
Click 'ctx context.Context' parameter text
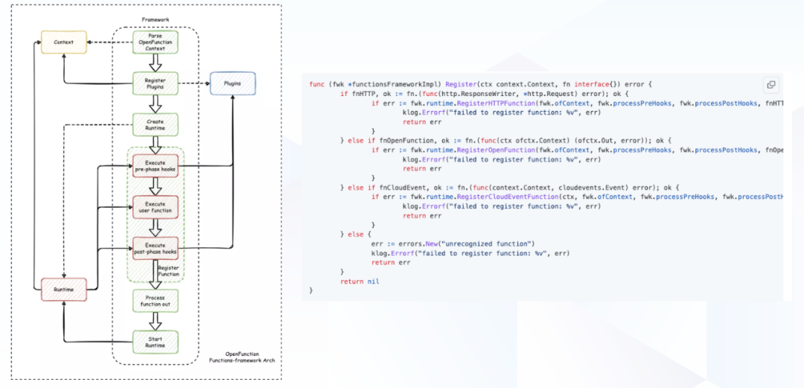click(x=519, y=84)
